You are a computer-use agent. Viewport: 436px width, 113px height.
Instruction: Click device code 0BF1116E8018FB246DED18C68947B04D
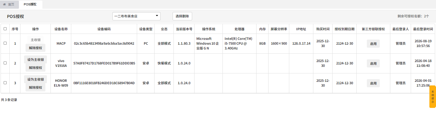click(104, 83)
